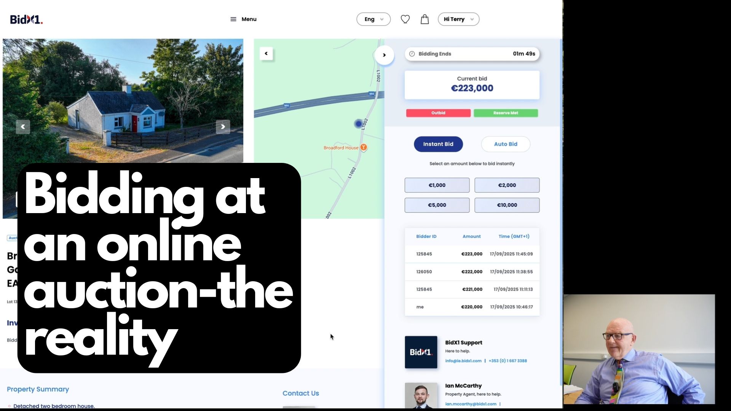
Task: Select the 'me' bid row of €220,000
Action: tap(472, 307)
